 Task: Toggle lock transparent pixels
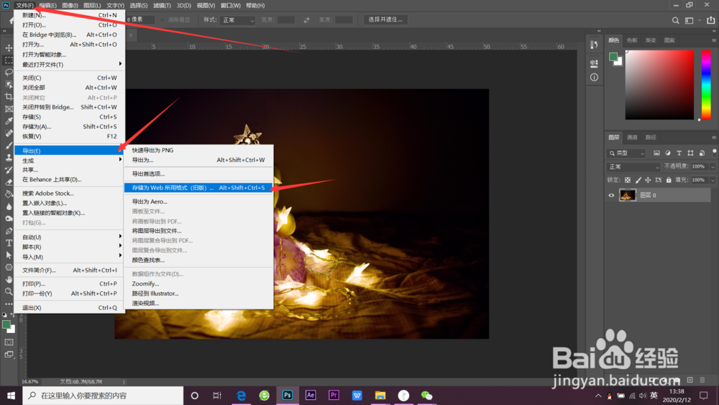[627, 181]
